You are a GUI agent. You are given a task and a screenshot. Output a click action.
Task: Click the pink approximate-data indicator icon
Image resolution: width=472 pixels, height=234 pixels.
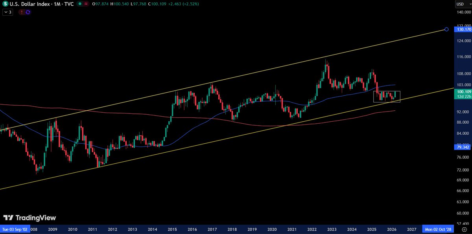click(x=86, y=4)
